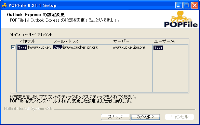Click the Outlook Express の設定変更 heading
Viewport: 200px width, 125px height.
point(36,15)
